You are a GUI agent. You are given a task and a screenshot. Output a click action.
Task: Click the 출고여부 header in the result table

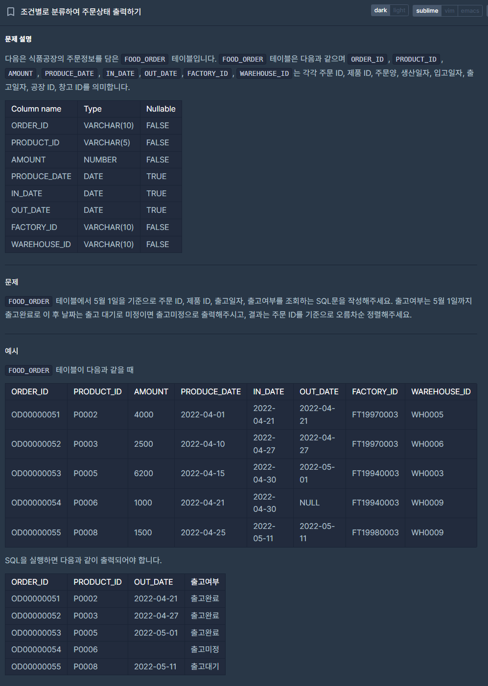(x=205, y=582)
